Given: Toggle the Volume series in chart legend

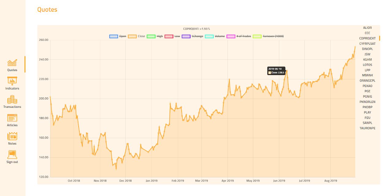Looking at the screenshot, I should (x=215, y=36).
